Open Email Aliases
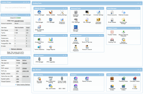 (112, 20)
